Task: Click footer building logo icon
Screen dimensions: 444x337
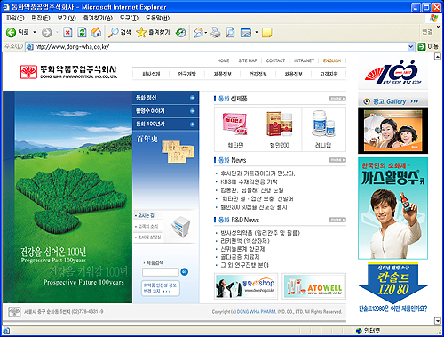Action: (14, 312)
